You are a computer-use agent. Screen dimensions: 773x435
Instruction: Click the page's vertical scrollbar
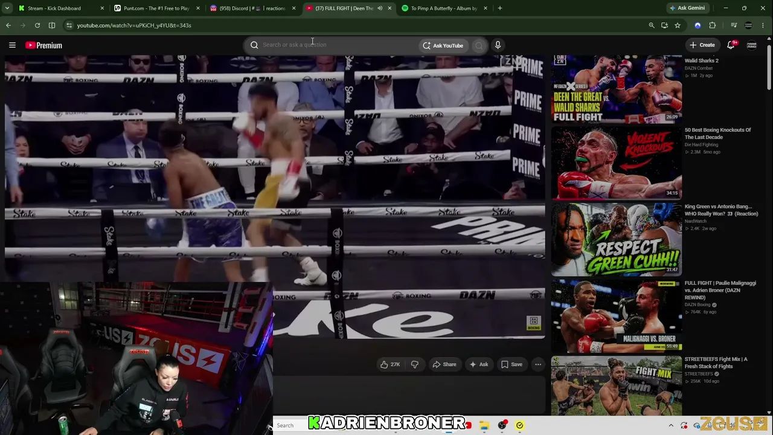point(769,66)
